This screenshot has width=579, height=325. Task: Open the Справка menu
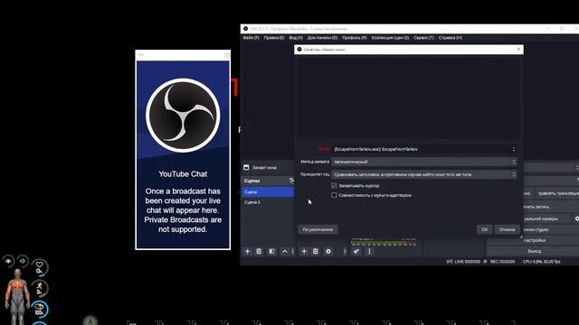[451, 38]
